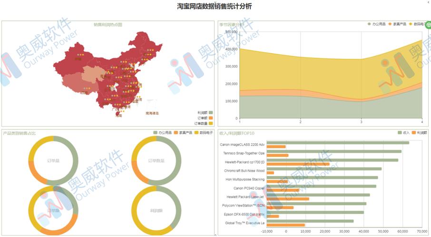Image resolution: width=431 pixels, height=237 pixels.
Task: Toggle 利润额 series in the TOP10 legend
Action: point(420,133)
